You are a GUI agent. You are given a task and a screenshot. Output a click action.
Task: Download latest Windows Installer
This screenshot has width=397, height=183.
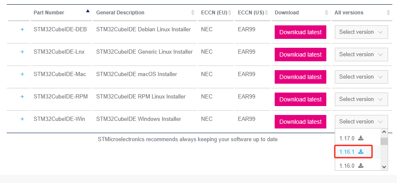click(x=300, y=122)
